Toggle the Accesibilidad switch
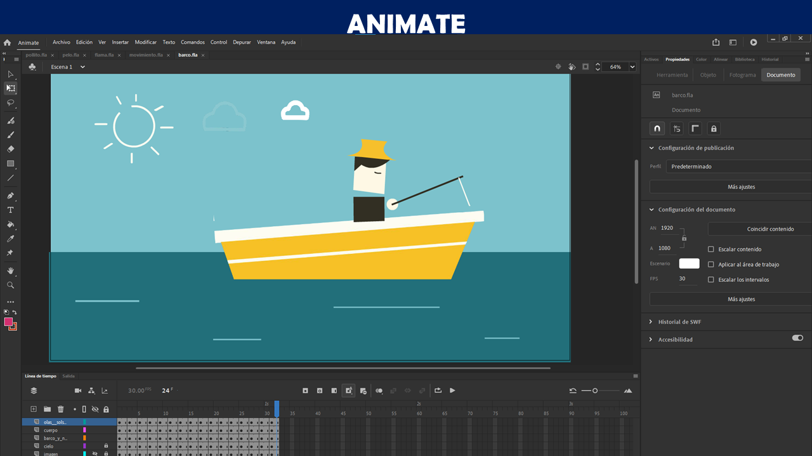Viewport: 812px width, 456px height. pos(797,338)
